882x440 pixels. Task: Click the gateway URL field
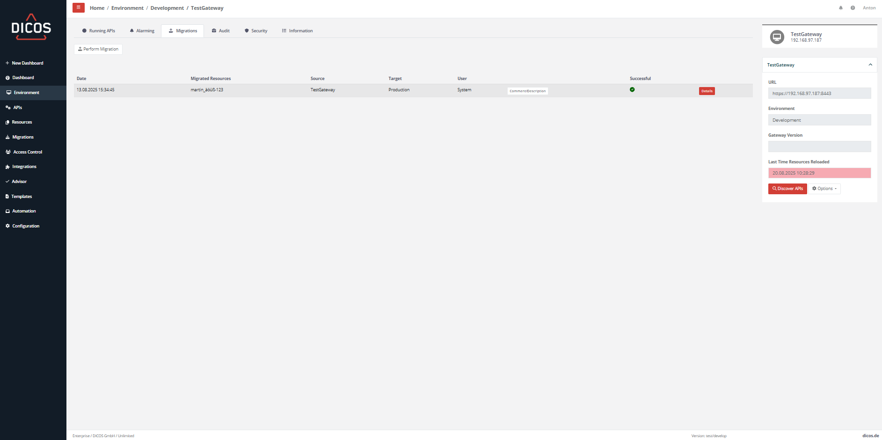click(819, 94)
